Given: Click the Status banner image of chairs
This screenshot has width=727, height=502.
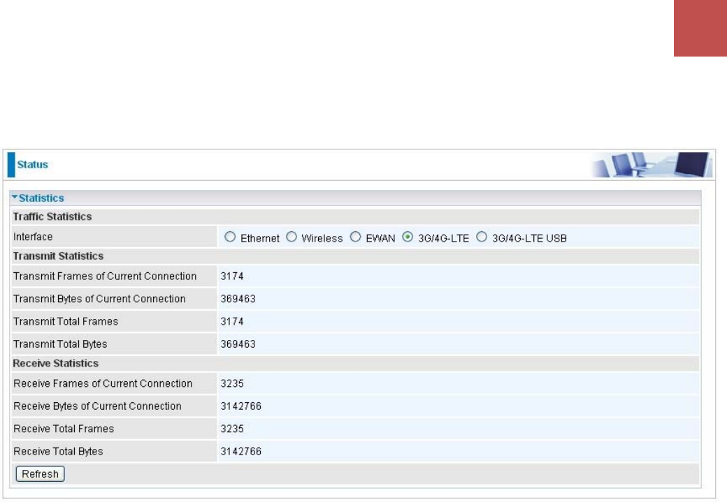Looking at the screenshot, I should 652,164.
